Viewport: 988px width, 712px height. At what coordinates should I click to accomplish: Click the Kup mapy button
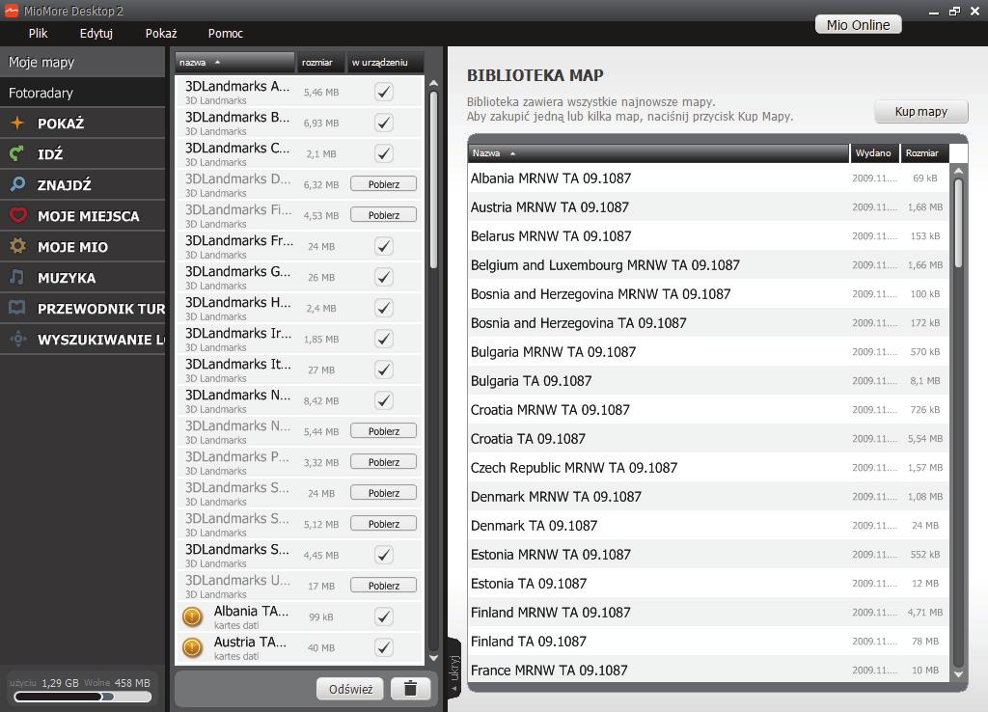pyautogui.click(x=920, y=112)
